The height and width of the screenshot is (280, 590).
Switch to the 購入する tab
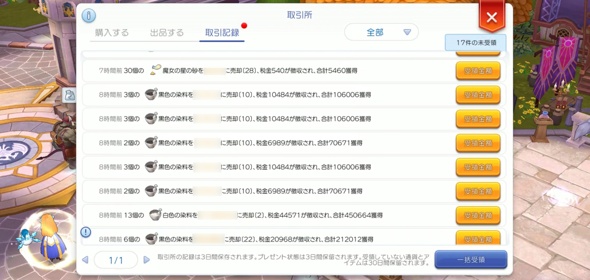pos(112,33)
